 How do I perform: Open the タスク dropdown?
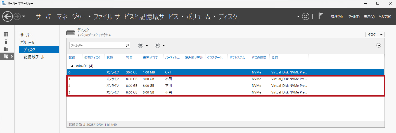[375, 35]
